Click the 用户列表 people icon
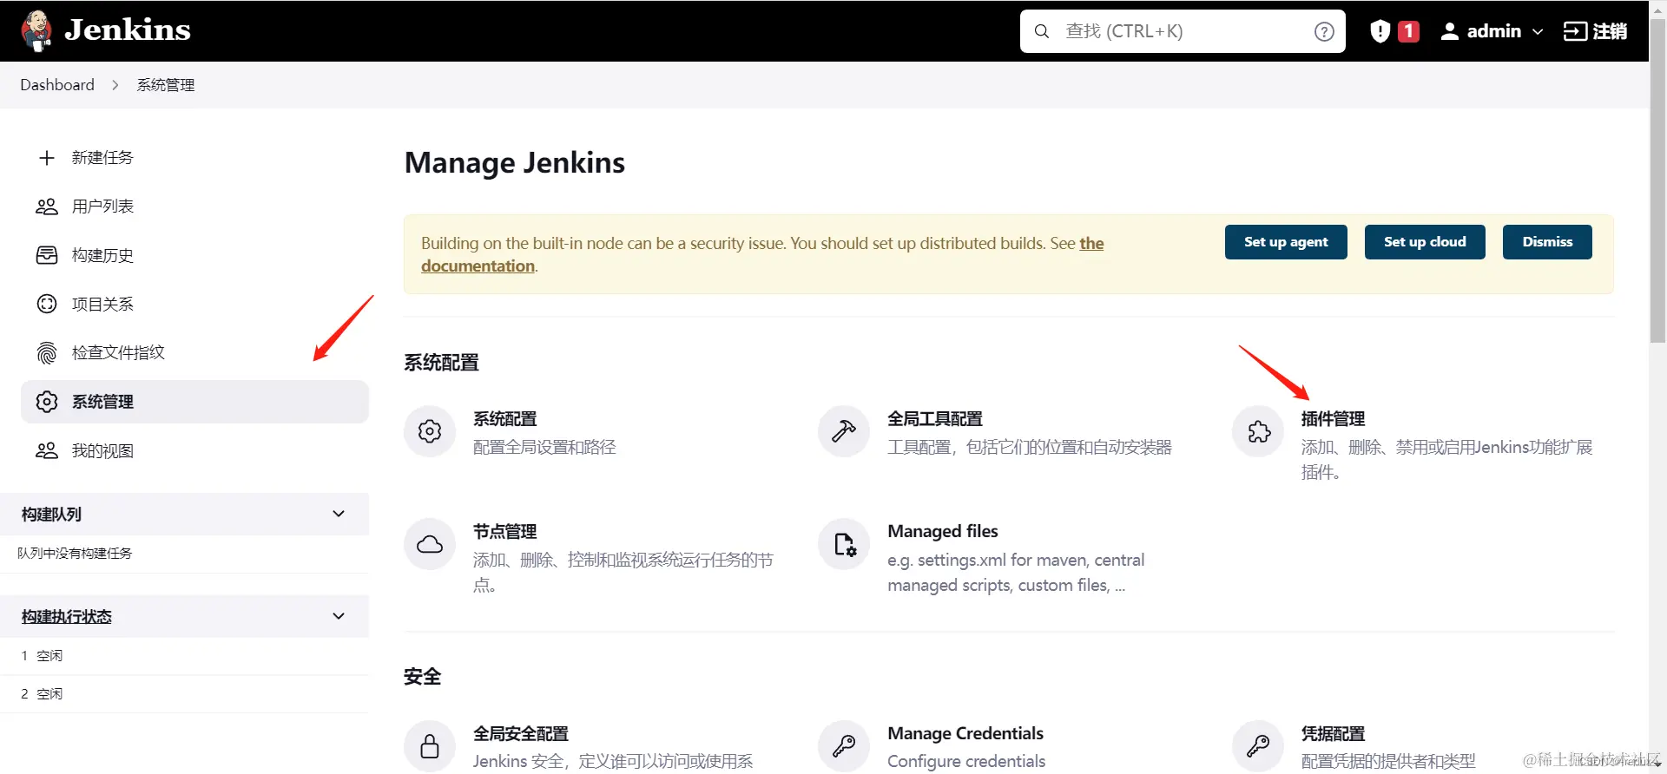This screenshot has height=774, width=1667. [47, 207]
